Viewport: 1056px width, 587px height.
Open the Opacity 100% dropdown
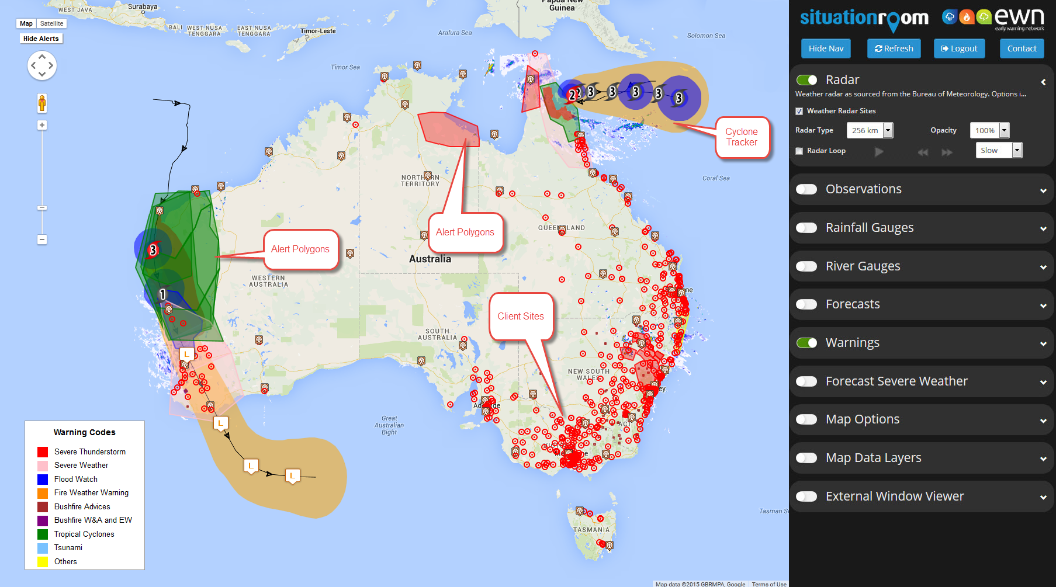pos(989,130)
